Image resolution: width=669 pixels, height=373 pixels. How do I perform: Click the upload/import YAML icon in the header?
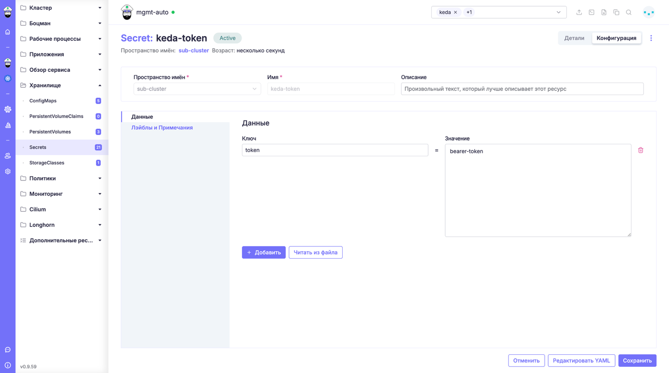coord(579,12)
